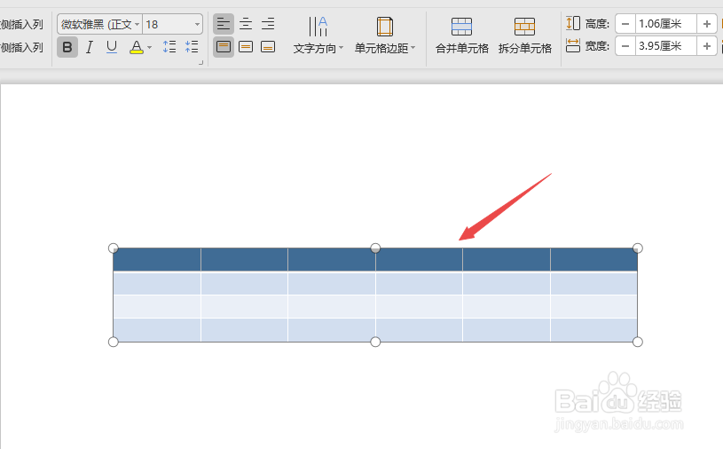Select the table's top-right resize handle
Viewport: 723px width, 449px height.
click(x=637, y=248)
